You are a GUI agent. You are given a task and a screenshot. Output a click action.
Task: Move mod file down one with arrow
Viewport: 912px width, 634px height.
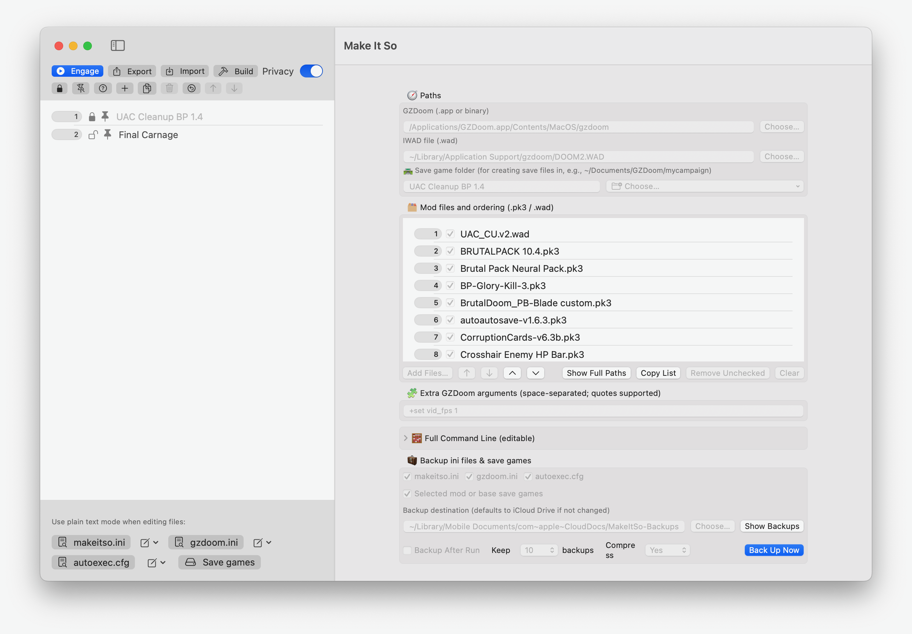click(489, 373)
